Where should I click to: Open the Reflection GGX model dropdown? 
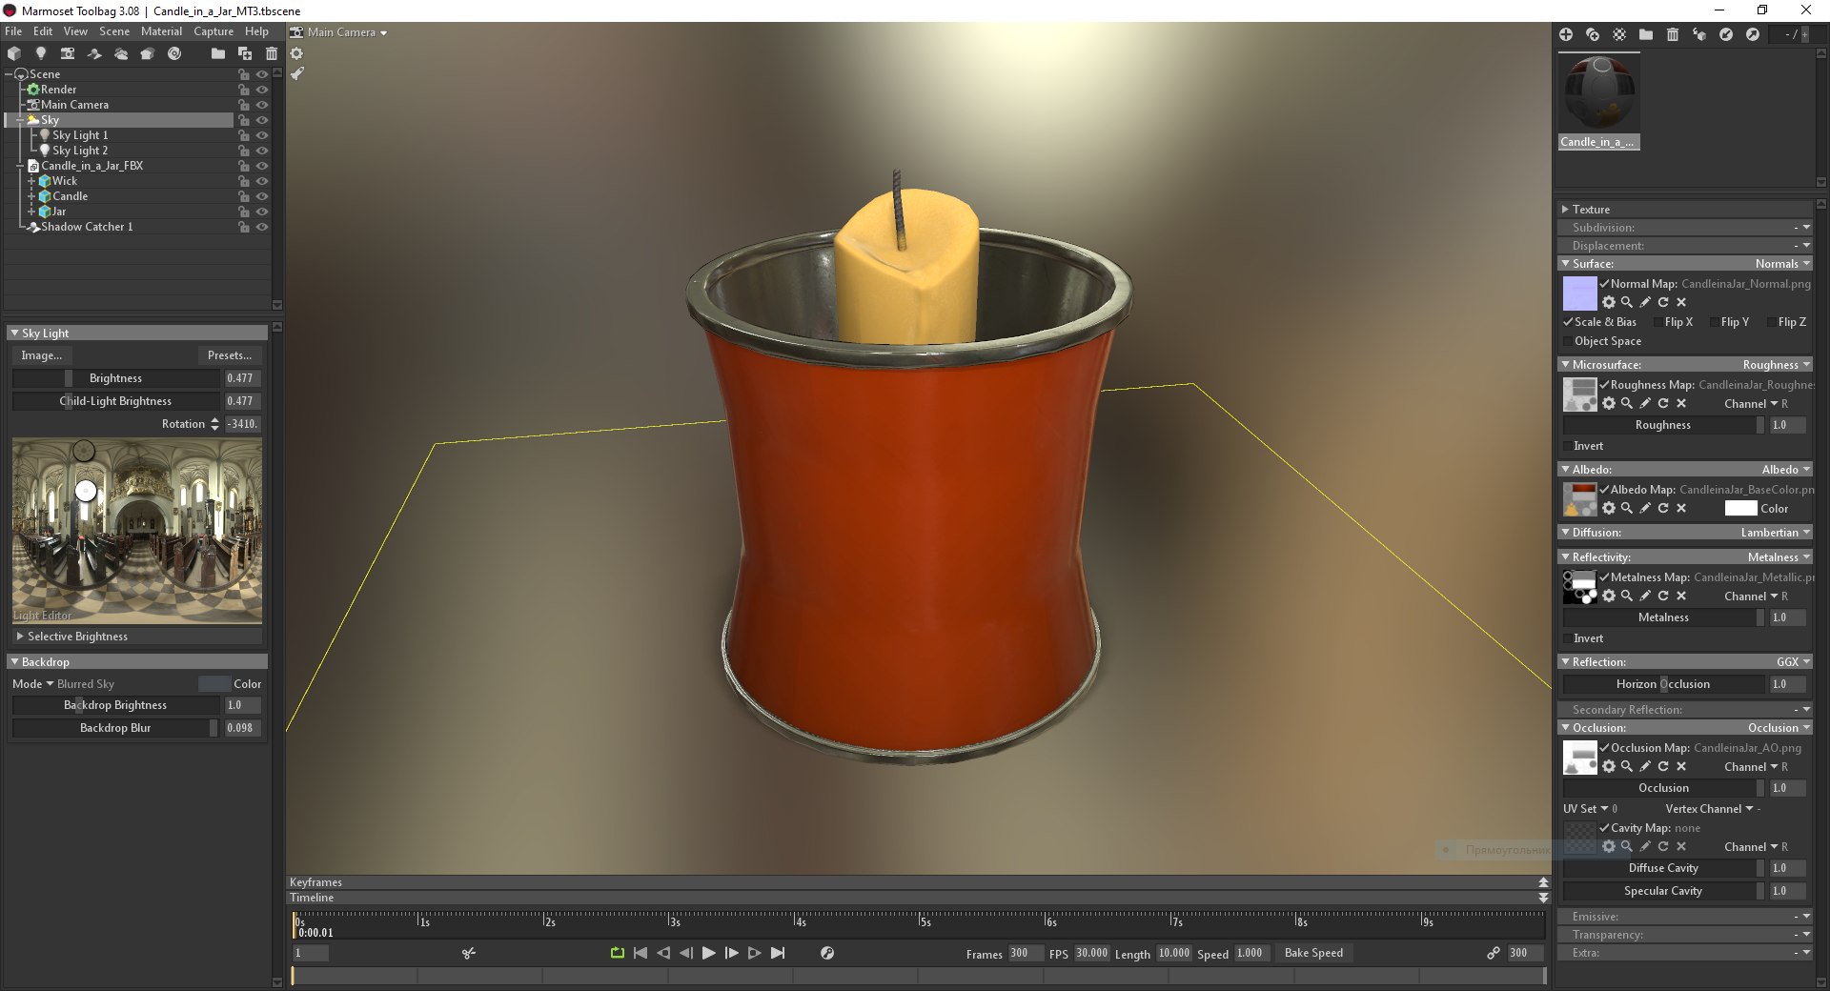pos(1792,662)
